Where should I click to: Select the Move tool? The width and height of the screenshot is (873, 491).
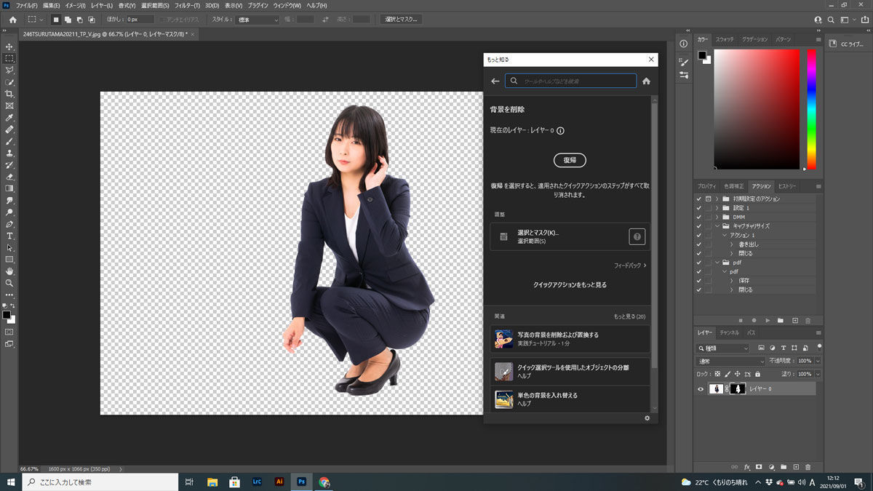pyautogui.click(x=9, y=46)
